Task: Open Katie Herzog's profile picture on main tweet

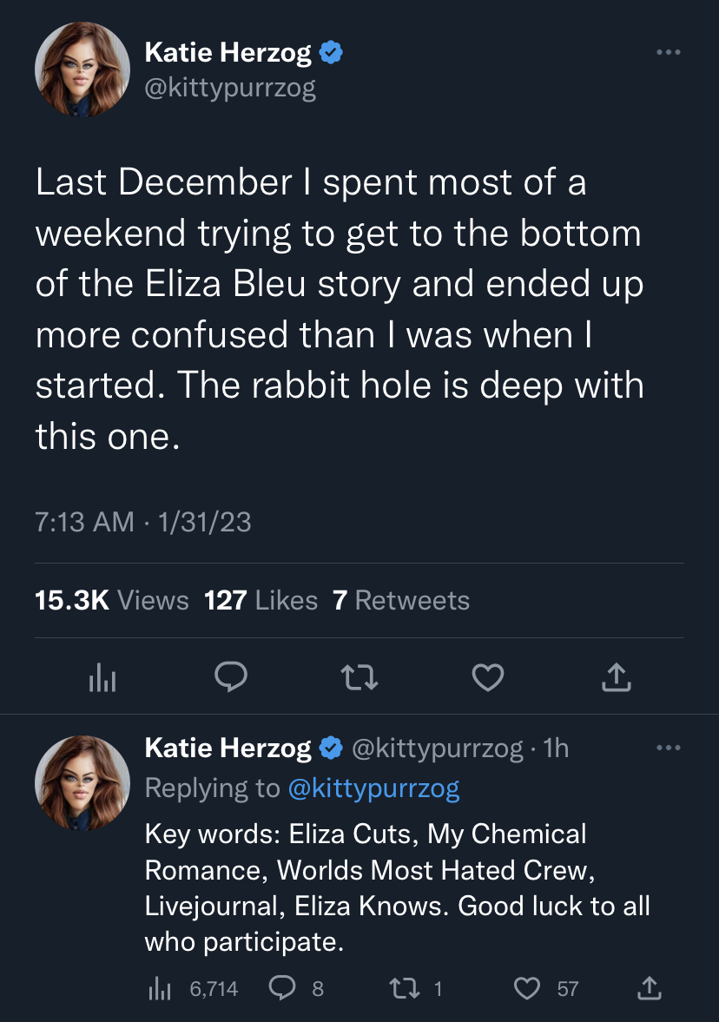Action: point(82,69)
